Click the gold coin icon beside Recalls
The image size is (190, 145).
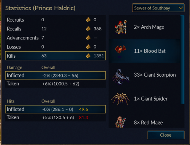(88, 29)
